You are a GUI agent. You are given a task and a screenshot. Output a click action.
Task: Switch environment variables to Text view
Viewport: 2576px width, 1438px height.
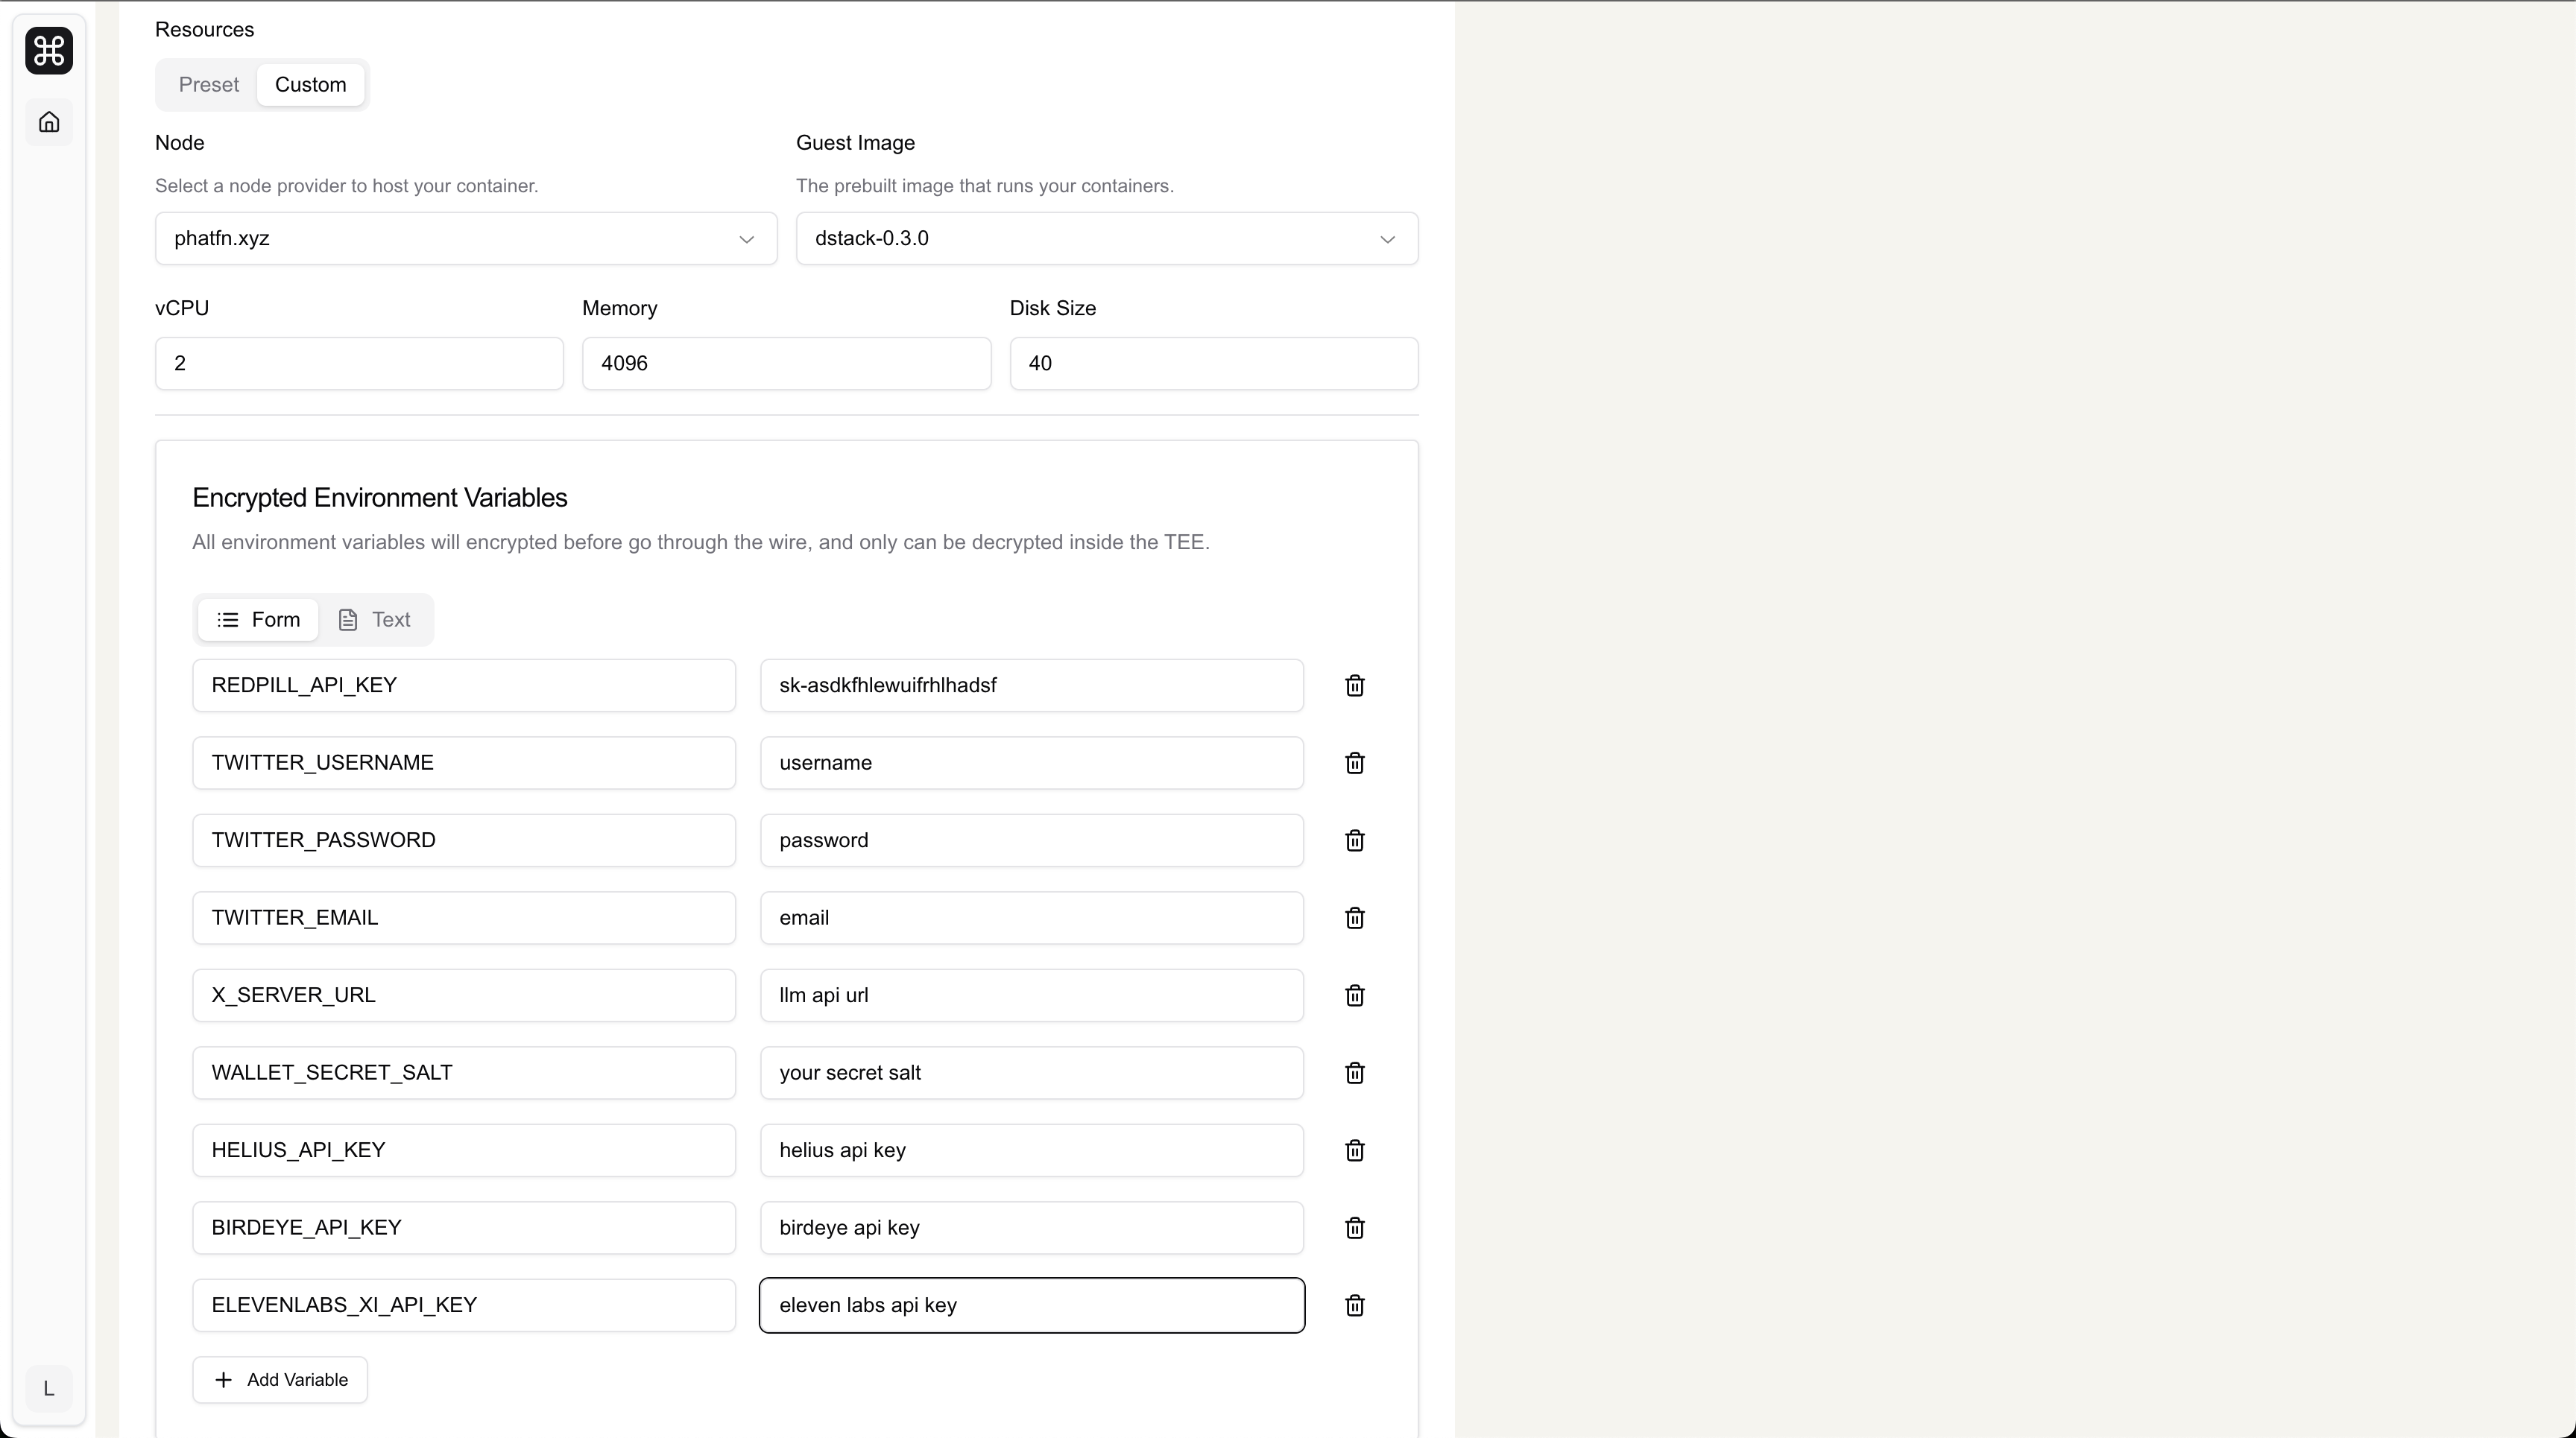(374, 620)
